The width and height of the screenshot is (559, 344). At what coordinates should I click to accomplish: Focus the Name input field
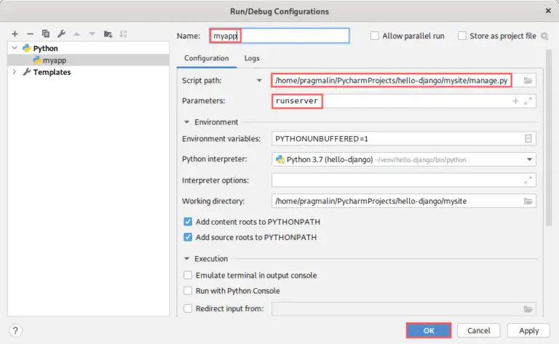(x=279, y=36)
